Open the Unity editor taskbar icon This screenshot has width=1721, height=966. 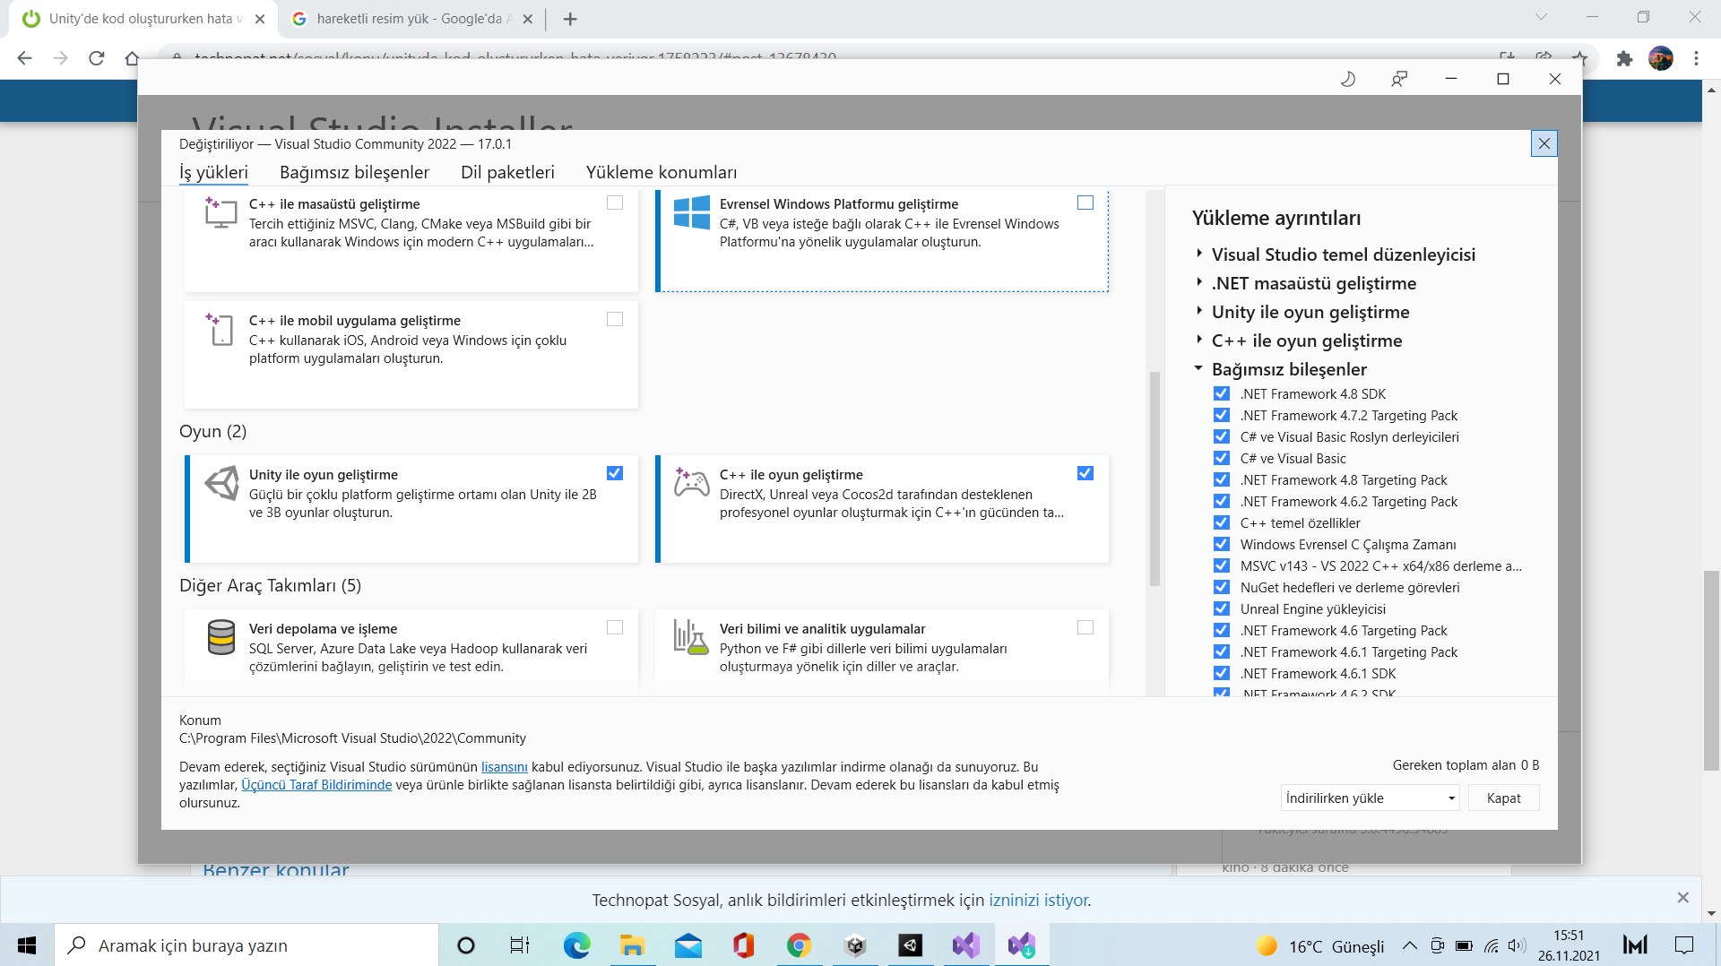pos(911,945)
